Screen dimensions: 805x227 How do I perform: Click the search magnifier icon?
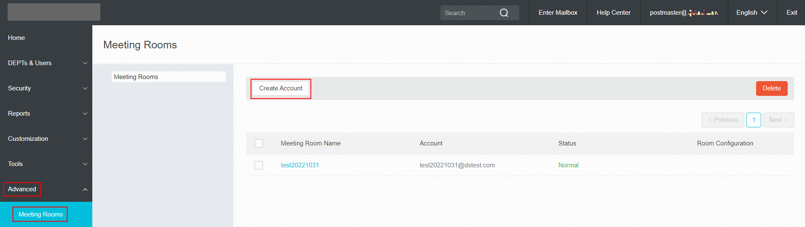tap(504, 13)
